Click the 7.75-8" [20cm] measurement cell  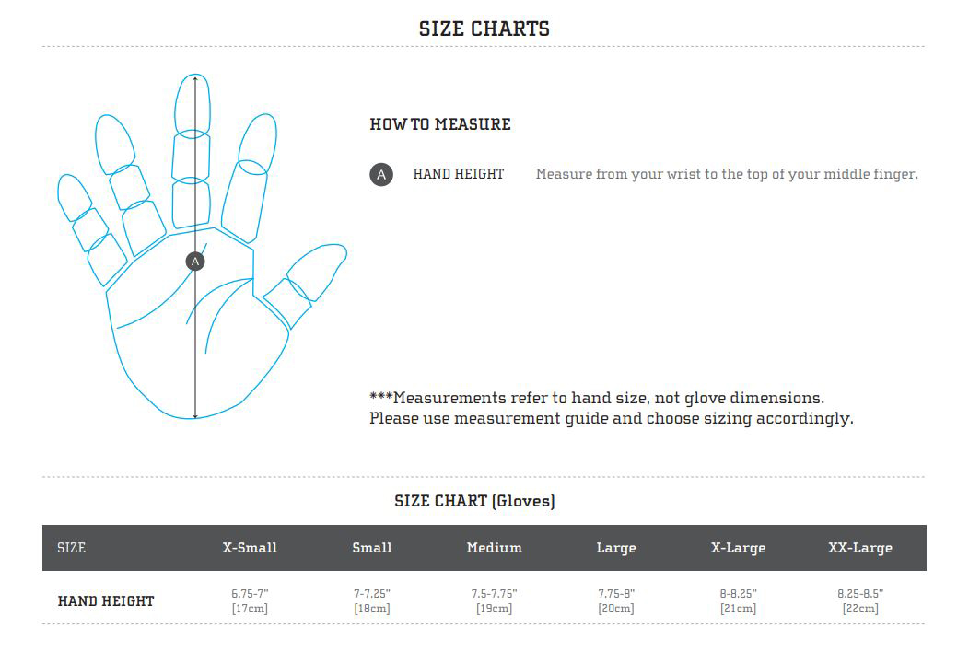click(616, 601)
